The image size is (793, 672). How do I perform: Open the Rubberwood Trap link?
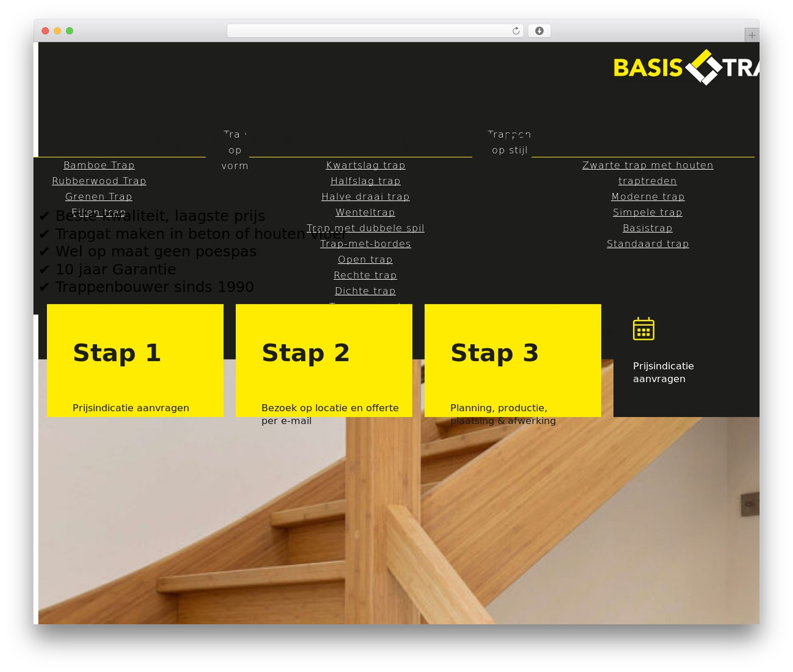coord(99,181)
